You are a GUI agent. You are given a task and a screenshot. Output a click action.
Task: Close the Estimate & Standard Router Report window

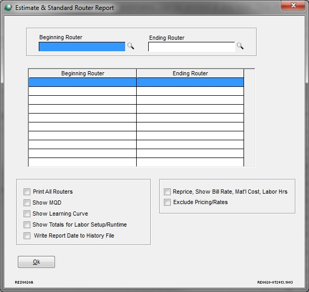(293, 5)
